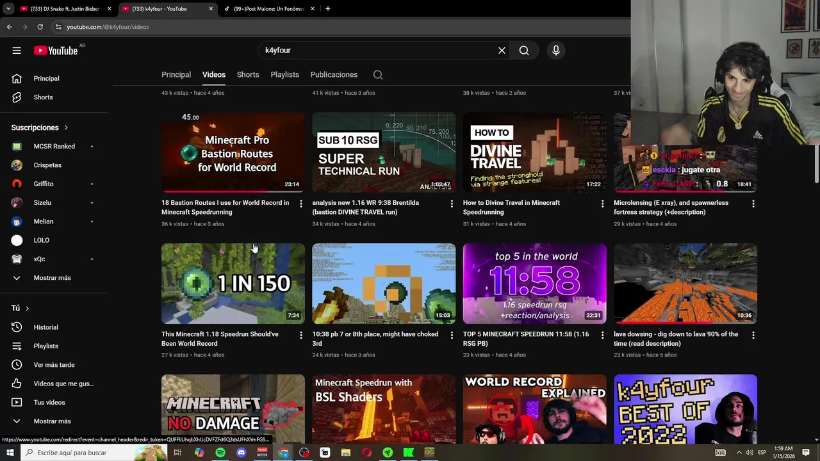820x461 pixels.
Task: Play the 1 IN 150 thumbnail video
Action: coord(233,284)
